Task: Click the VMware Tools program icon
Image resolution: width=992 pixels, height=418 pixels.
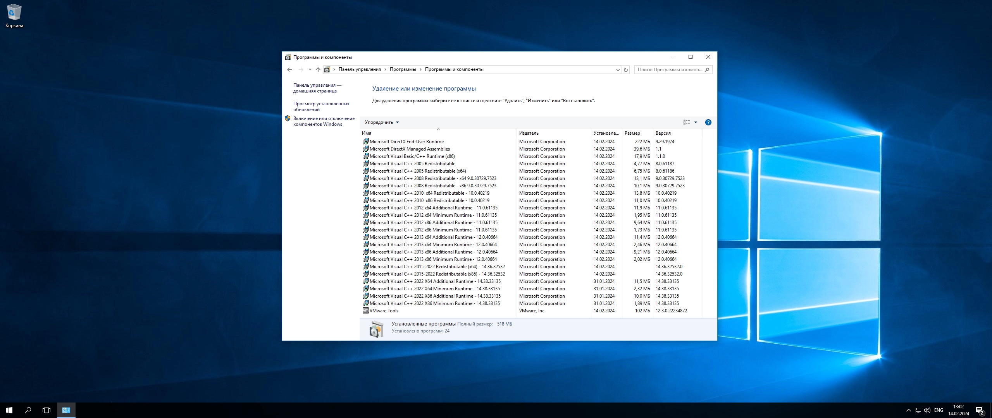Action: (365, 311)
